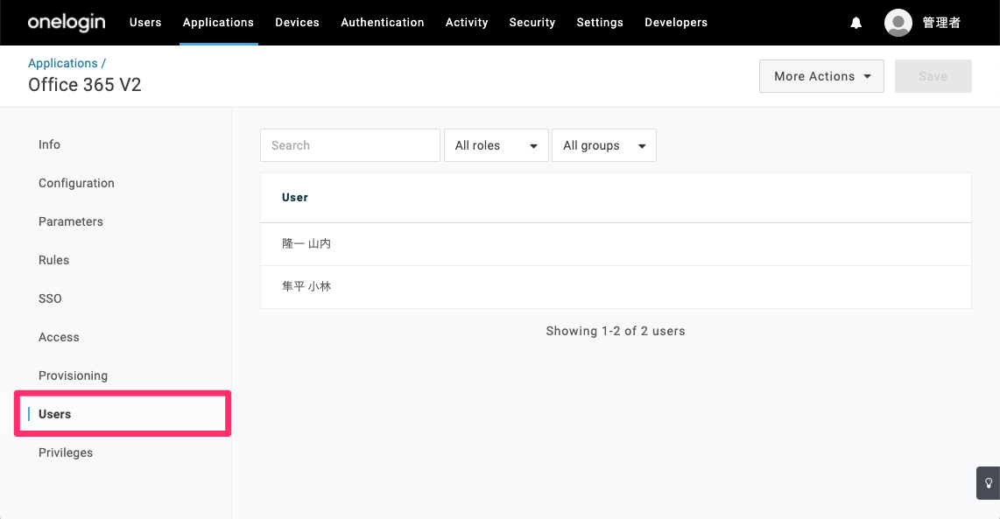Open the Developers menu

point(676,22)
